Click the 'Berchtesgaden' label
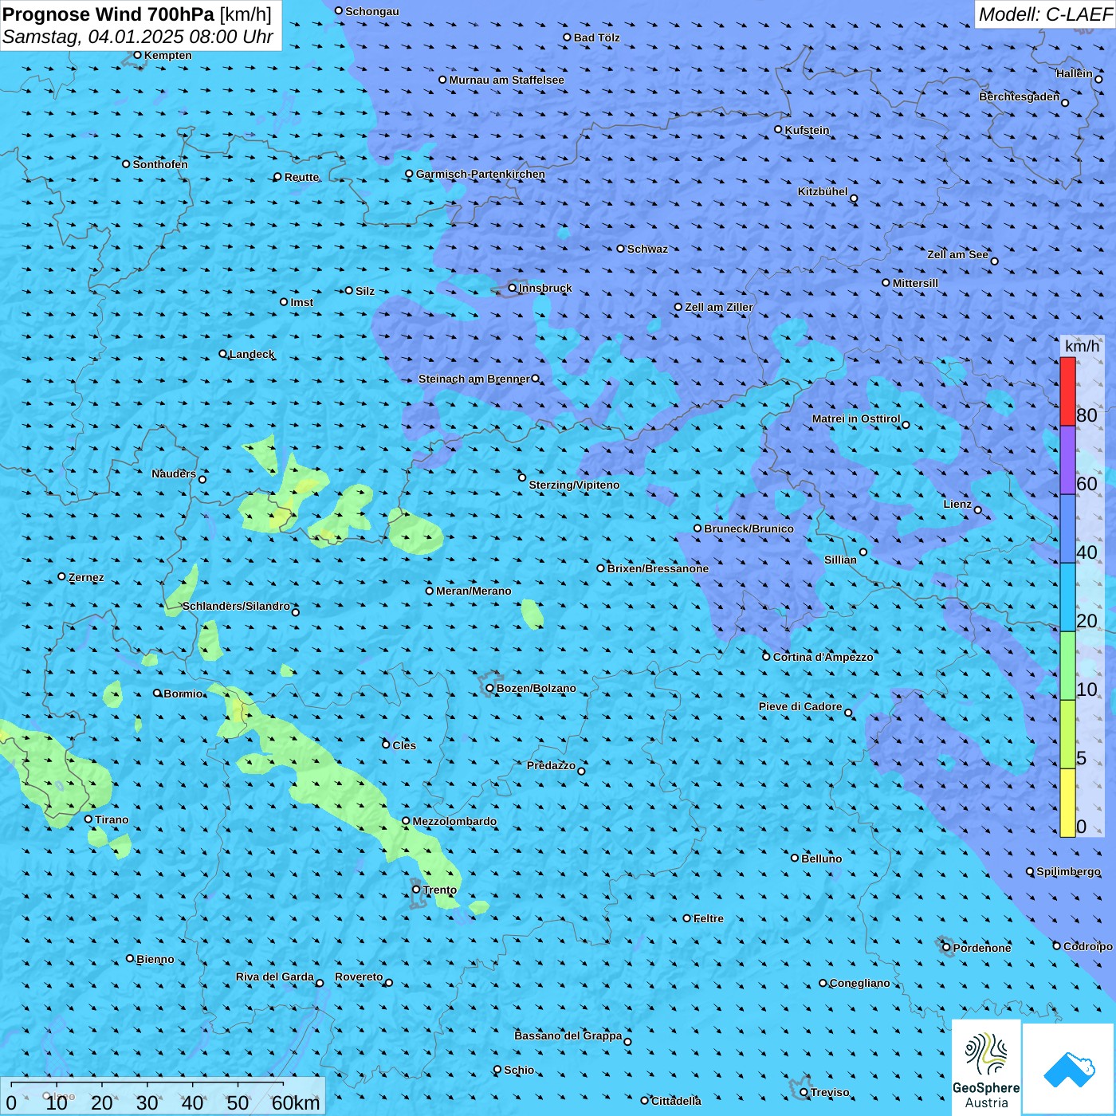This screenshot has width=1116, height=1116. tap(1019, 96)
